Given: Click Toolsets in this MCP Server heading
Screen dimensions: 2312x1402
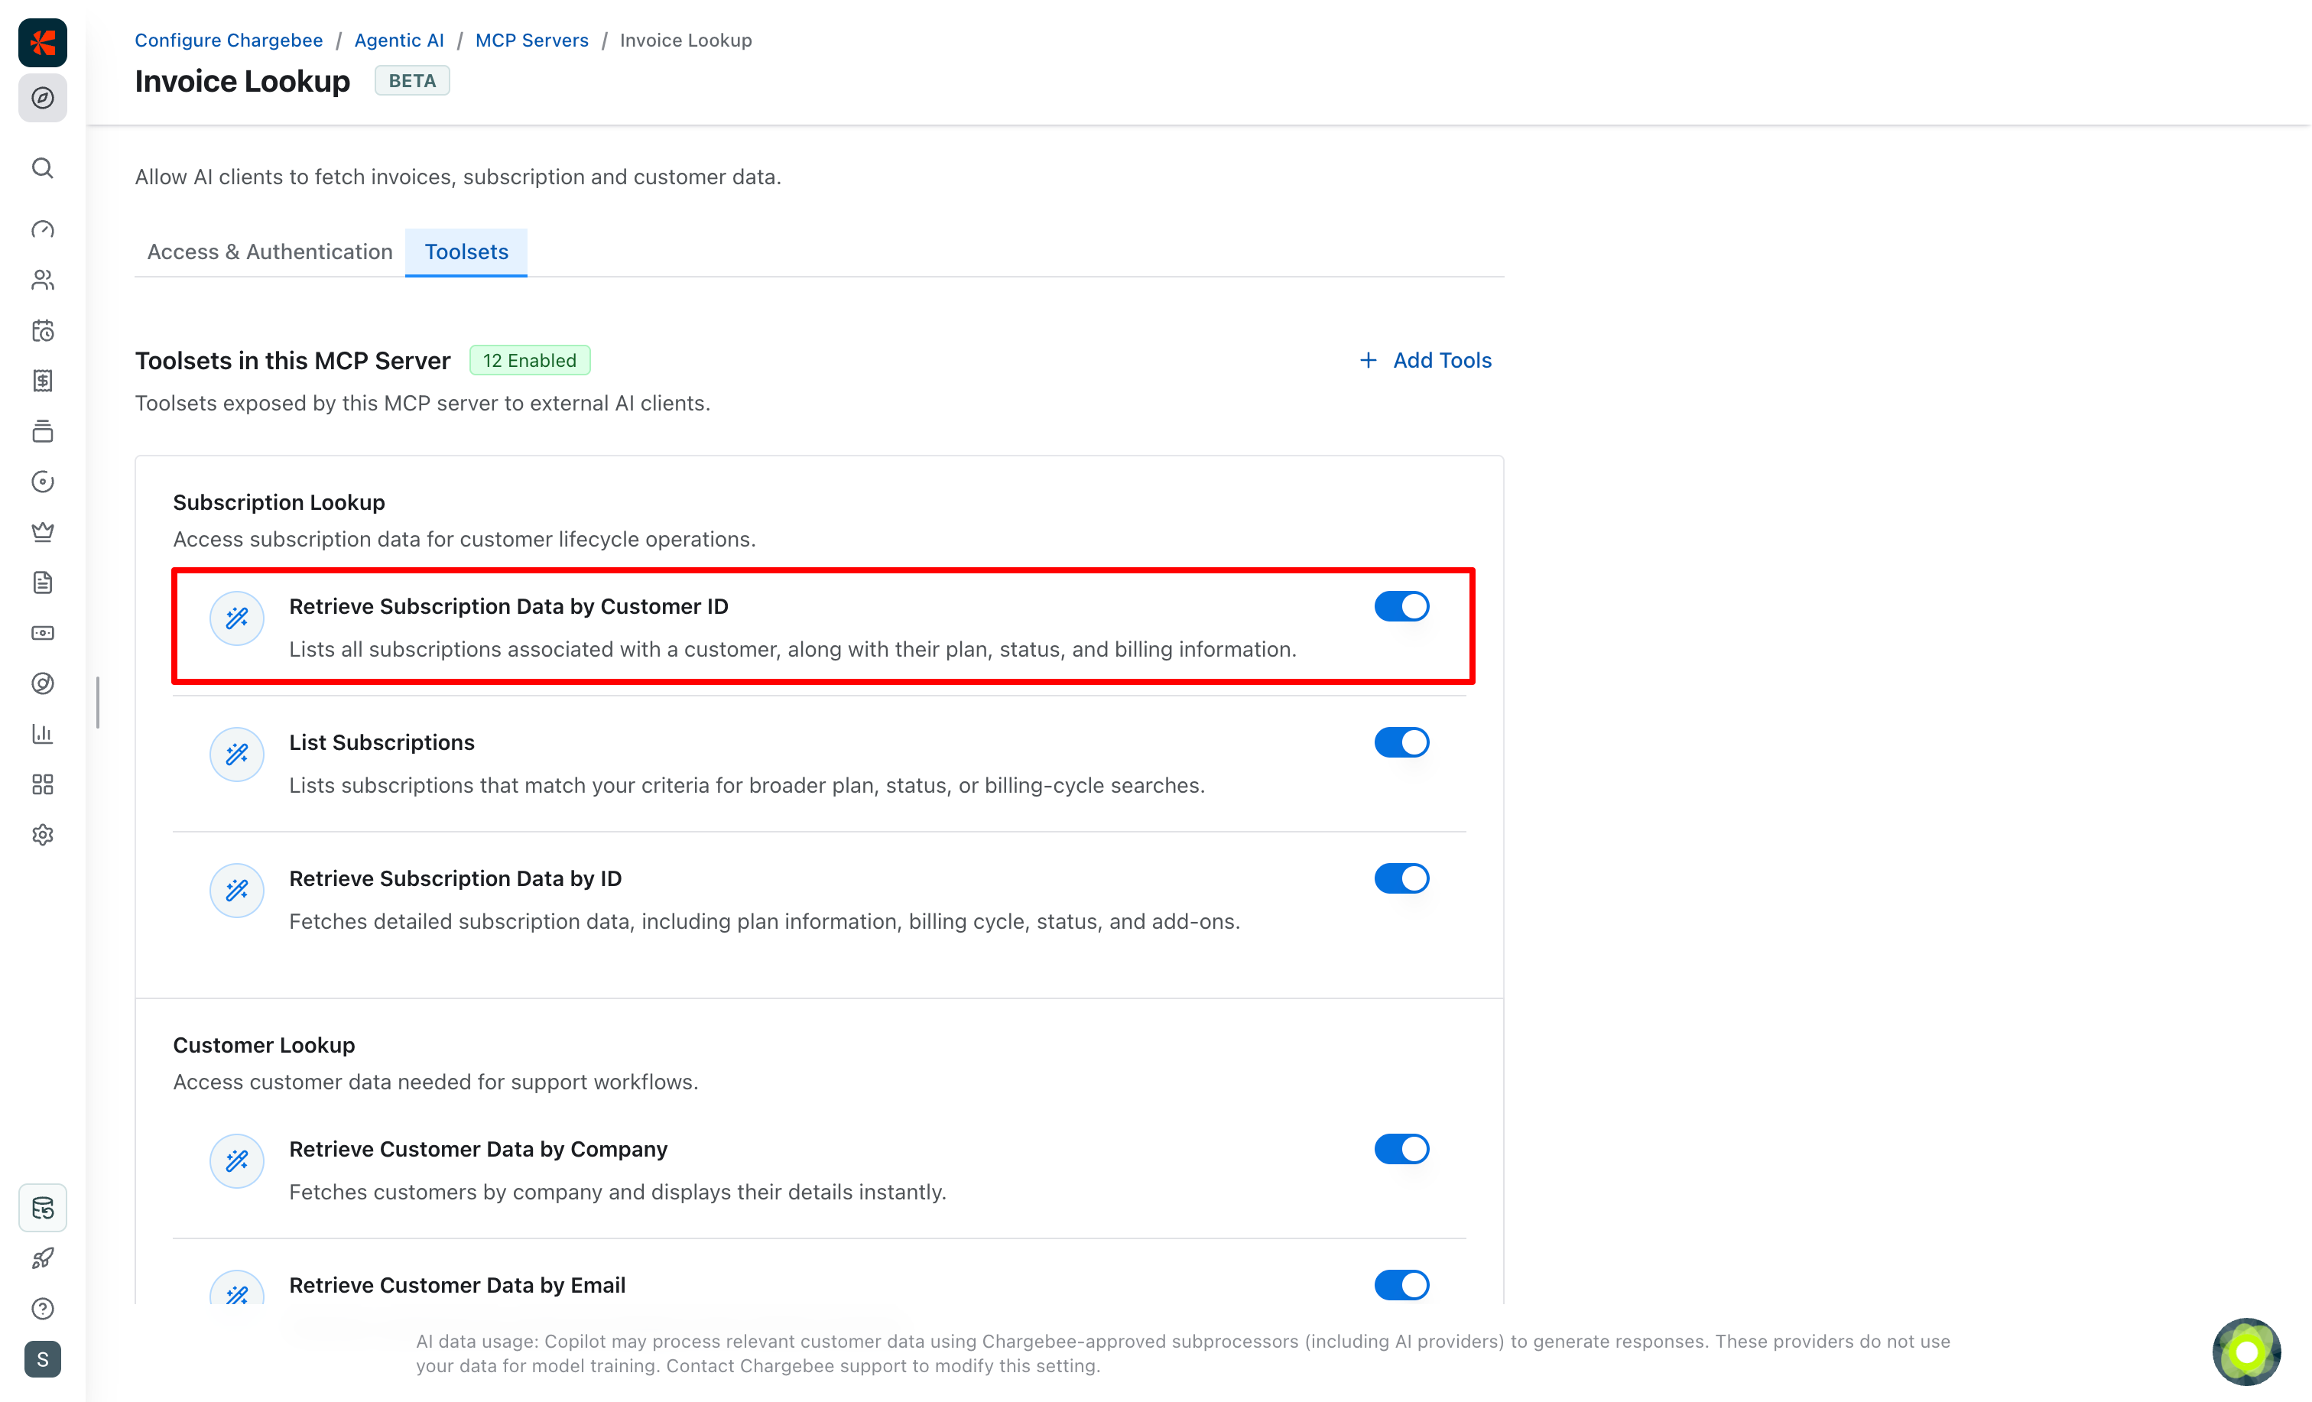Looking at the screenshot, I should pos(293,360).
